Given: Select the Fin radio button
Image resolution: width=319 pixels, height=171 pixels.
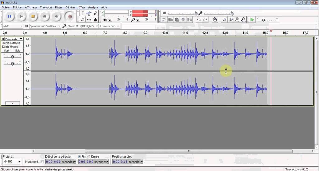Looking at the screenshot, I should click(x=79, y=157).
